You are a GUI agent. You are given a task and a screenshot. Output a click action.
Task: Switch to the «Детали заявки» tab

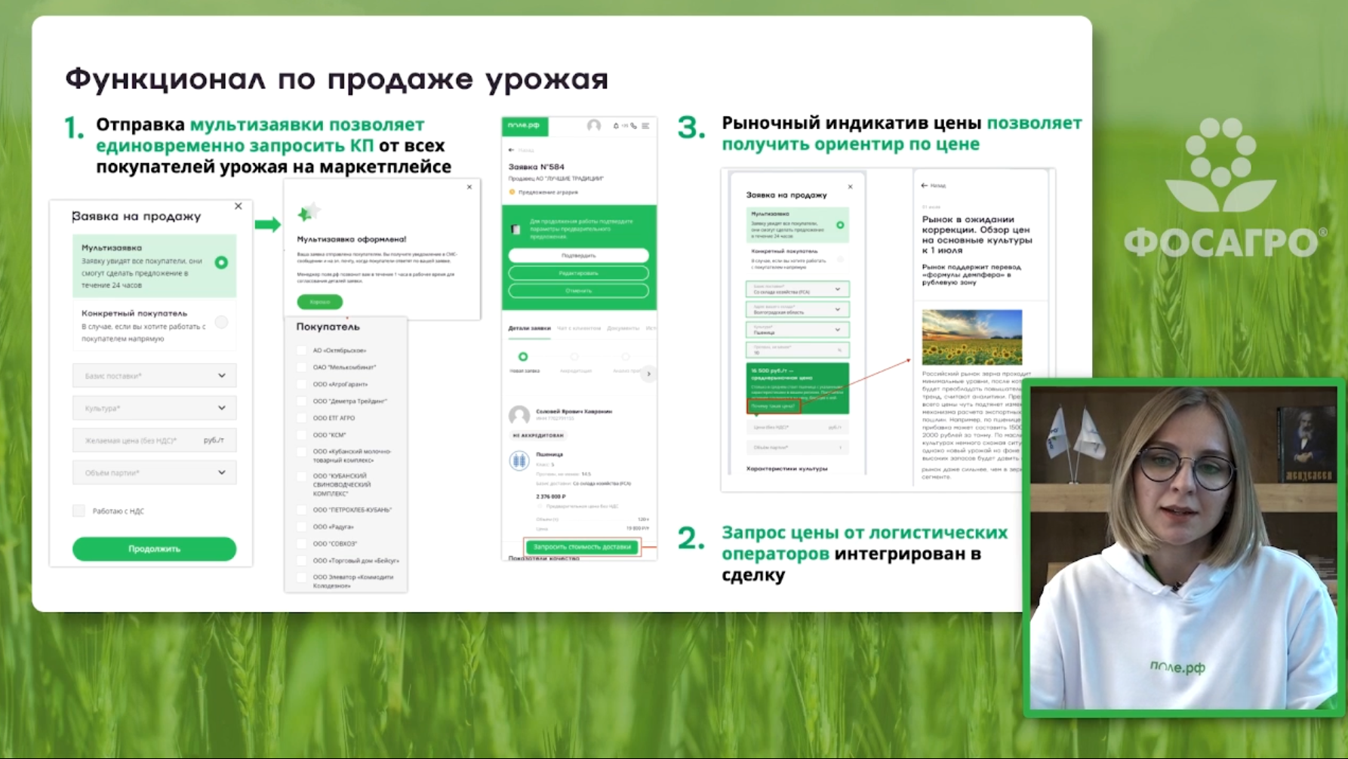click(x=529, y=328)
